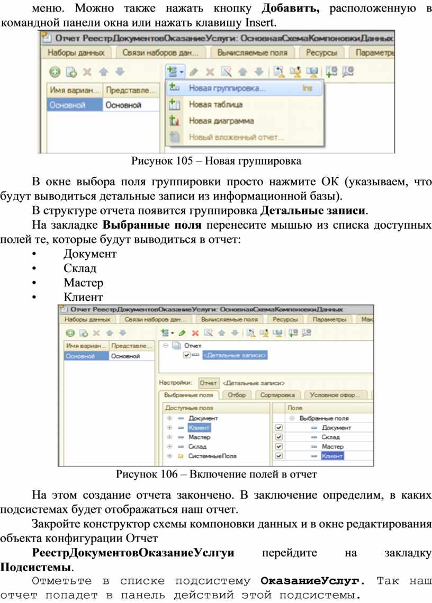Click СистемныеПоля folder icon in available fields

(x=181, y=456)
